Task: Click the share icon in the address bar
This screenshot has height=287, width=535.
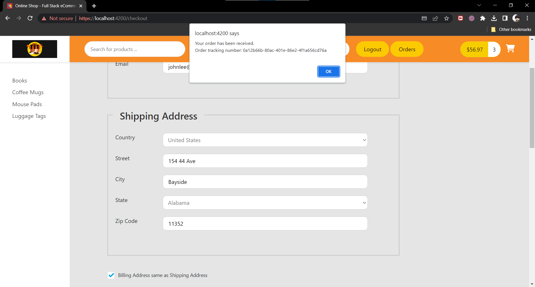Action: [436, 18]
